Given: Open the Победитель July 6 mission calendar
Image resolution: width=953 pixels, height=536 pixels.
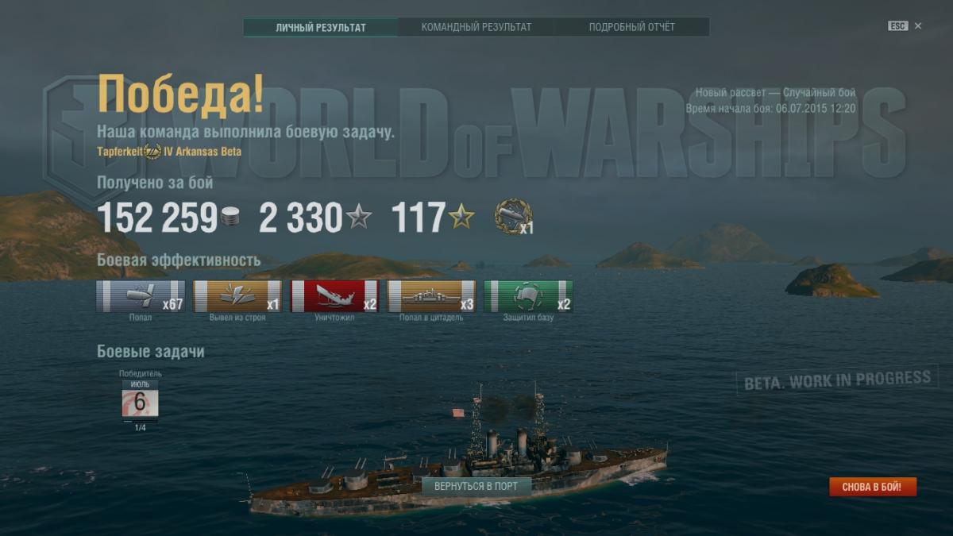Looking at the screenshot, I should coord(140,399).
